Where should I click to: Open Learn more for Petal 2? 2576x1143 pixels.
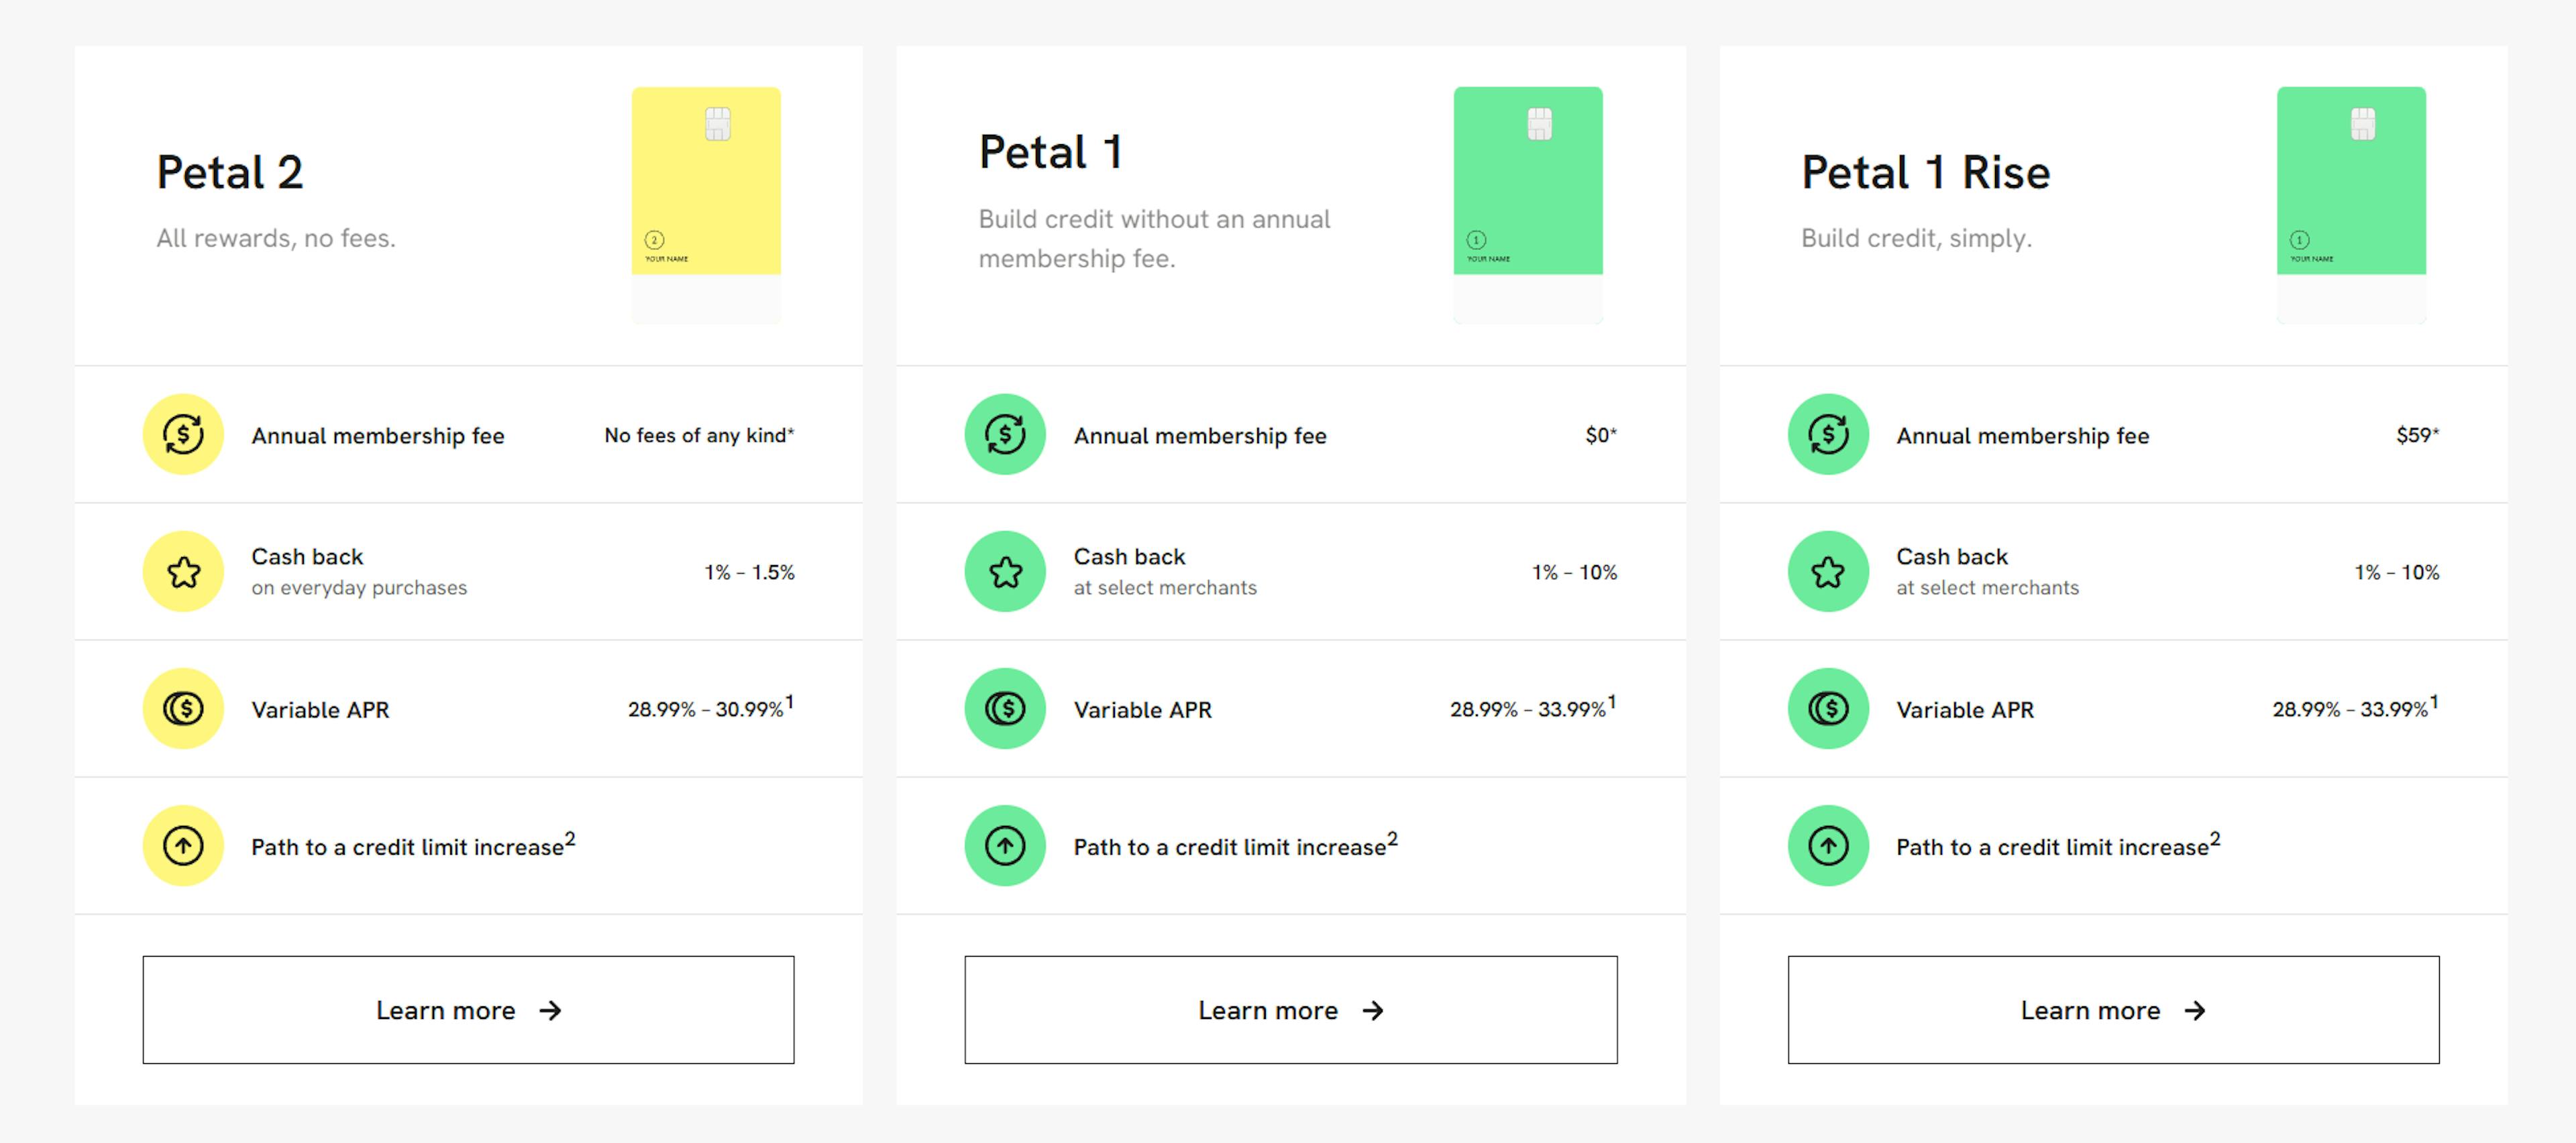(468, 1010)
